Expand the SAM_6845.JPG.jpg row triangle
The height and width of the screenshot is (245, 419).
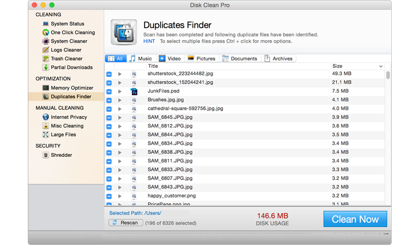pyautogui.click(x=120, y=118)
